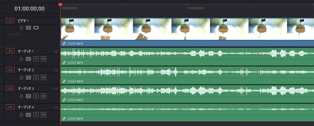Lock the オーディオ 3 track
The image size is (314, 126).
point(22,96)
